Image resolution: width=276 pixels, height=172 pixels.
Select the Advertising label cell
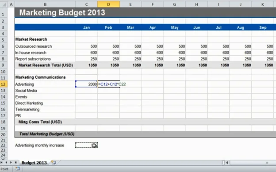[45, 84]
